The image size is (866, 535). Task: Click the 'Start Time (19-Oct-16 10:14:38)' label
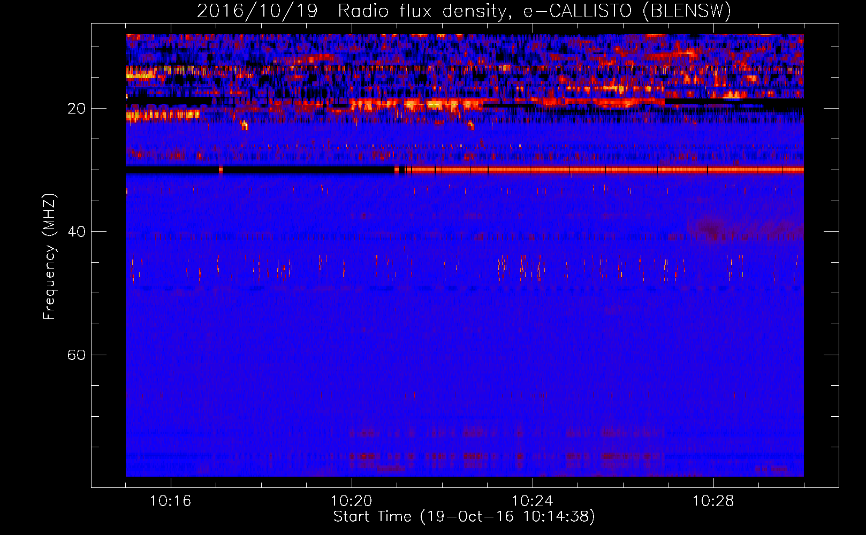click(464, 517)
